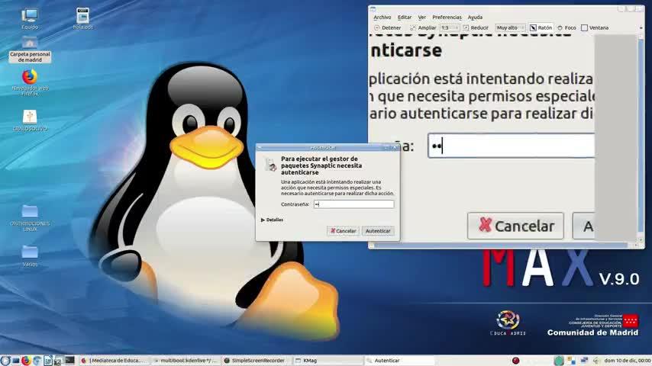Click network connection tray icon
The width and height of the screenshot is (652, 366).
point(584,360)
